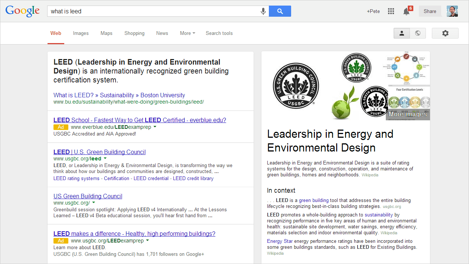Image resolution: width=469 pixels, height=264 pixels.
Task: Switch to global results globe toggle
Action: [x=418, y=33]
